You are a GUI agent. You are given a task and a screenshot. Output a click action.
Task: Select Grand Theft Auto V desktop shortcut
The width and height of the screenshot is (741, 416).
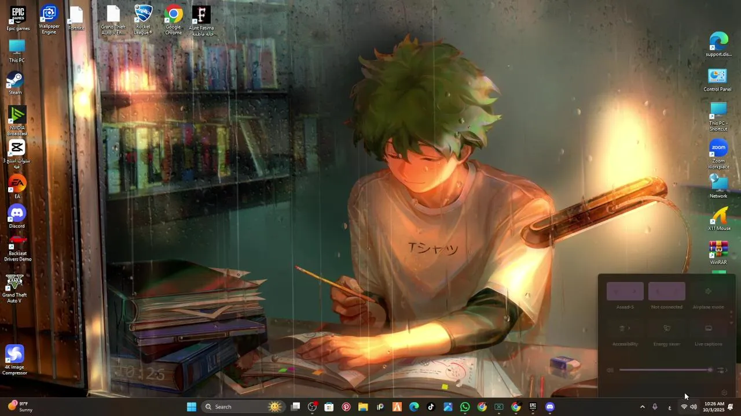pyautogui.click(x=14, y=288)
